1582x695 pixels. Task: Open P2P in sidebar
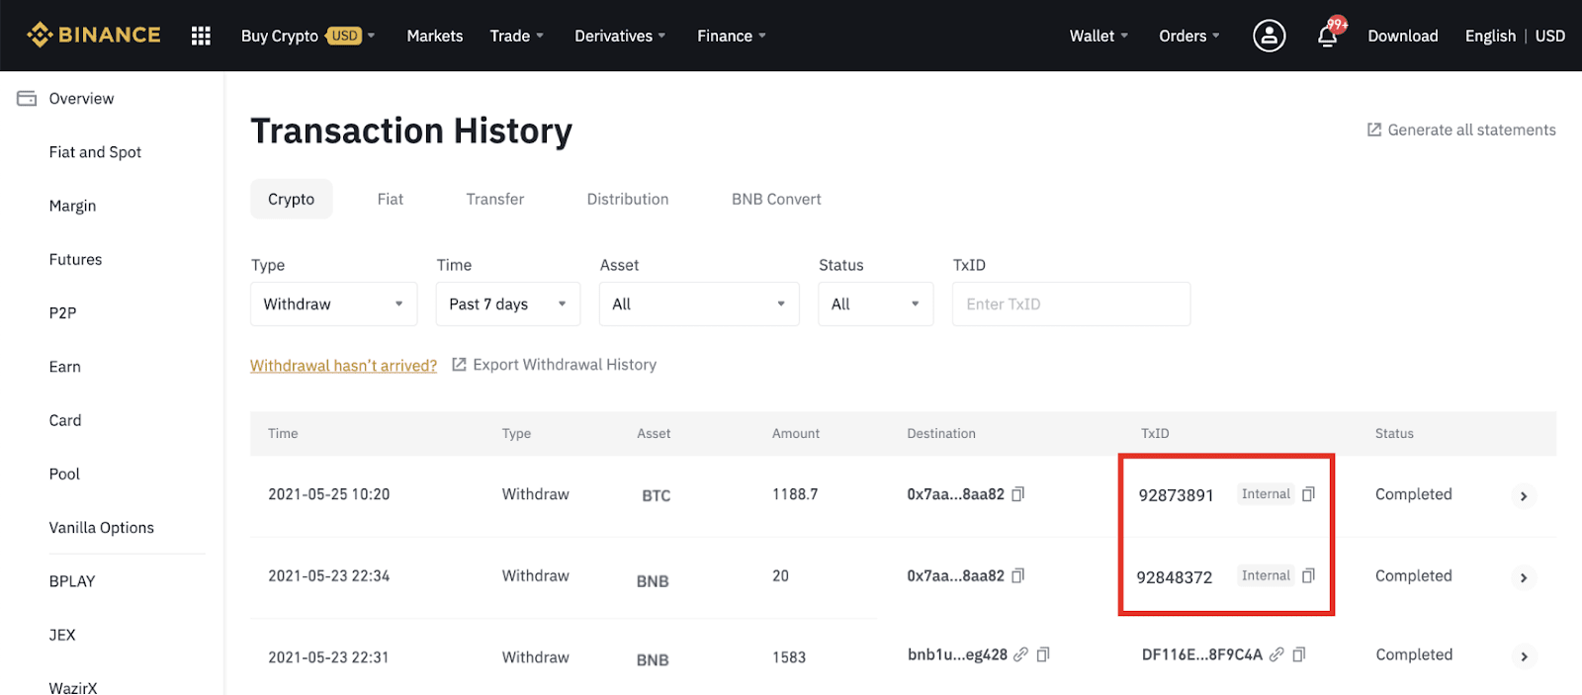click(x=62, y=313)
